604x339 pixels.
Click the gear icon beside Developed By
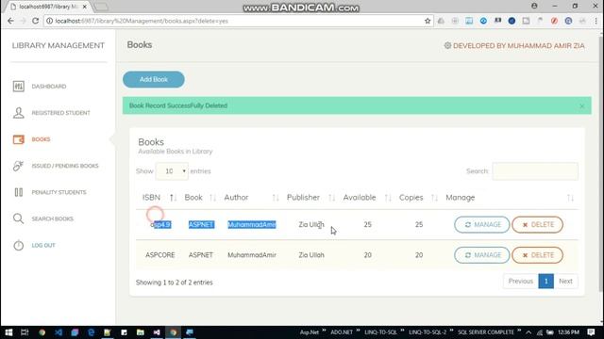point(447,45)
